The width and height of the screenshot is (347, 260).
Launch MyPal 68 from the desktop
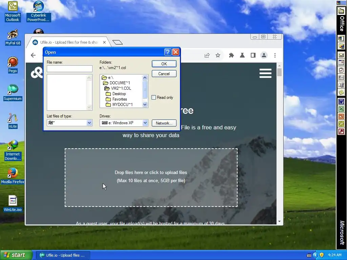[x=13, y=37]
